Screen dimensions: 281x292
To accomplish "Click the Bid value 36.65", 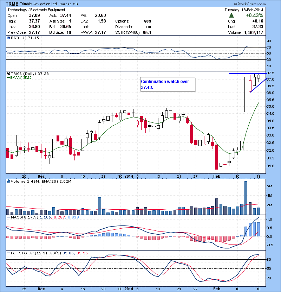I will (x=66, y=27).
